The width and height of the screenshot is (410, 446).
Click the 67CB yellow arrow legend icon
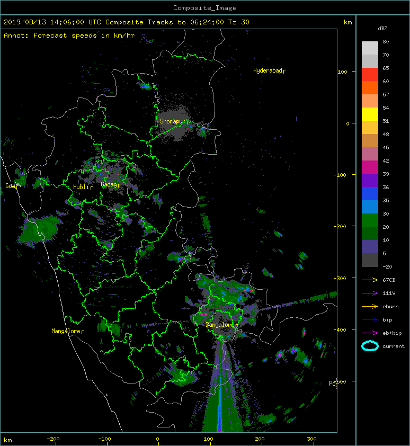click(x=370, y=280)
